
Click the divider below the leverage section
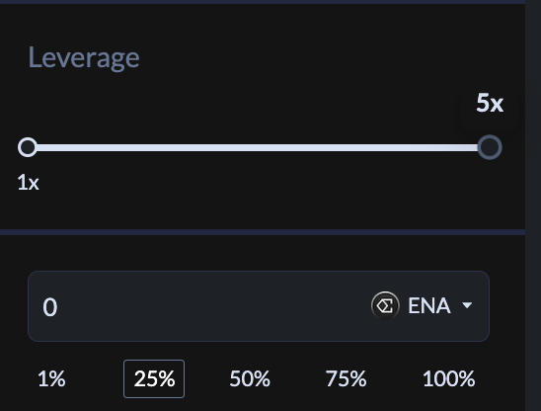click(x=263, y=232)
